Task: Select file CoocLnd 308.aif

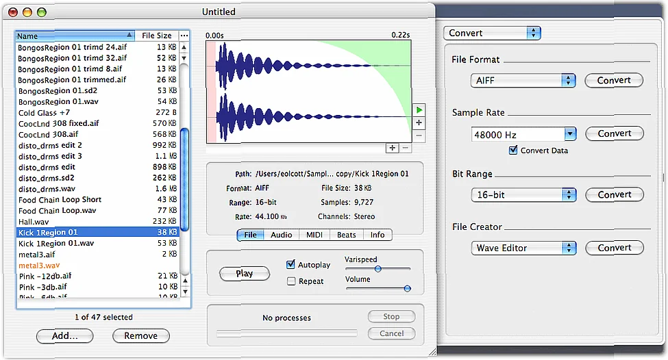Action: point(97,134)
